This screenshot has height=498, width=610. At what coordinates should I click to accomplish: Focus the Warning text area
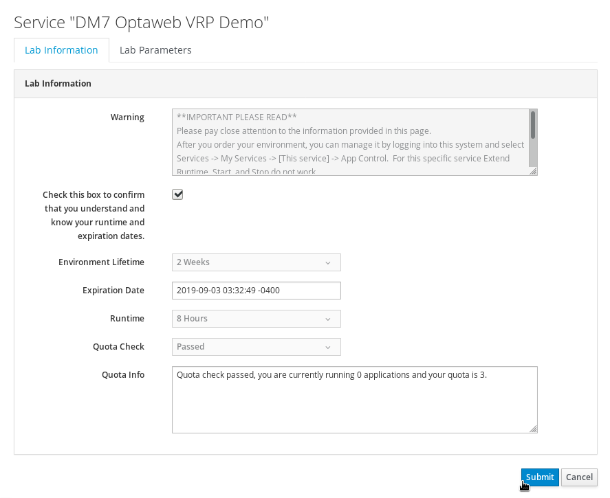pyautogui.click(x=349, y=142)
